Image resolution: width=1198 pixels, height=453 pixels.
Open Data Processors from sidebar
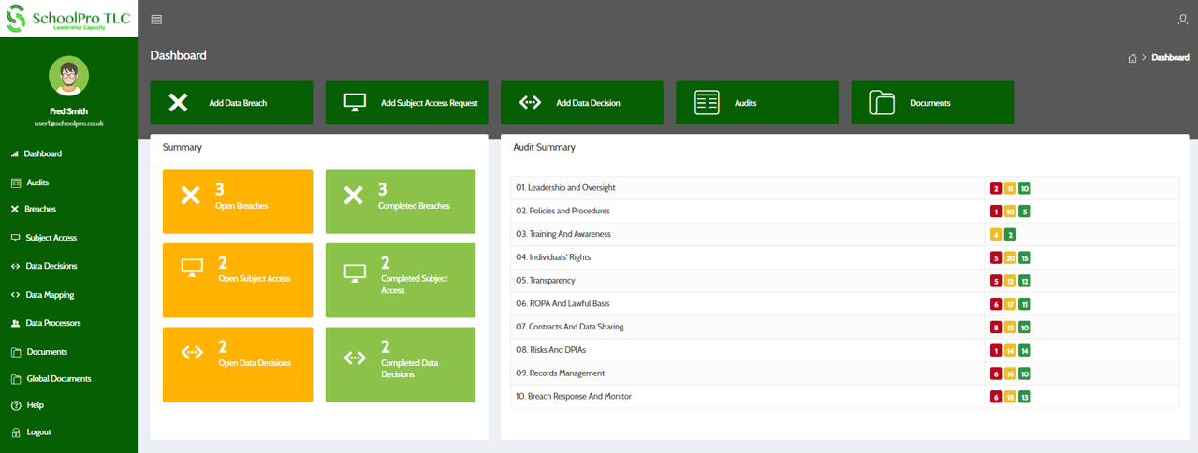[x=52, y=323]
